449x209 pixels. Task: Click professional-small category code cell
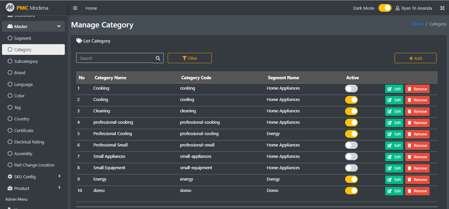tap(197, 145)
